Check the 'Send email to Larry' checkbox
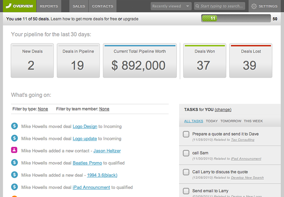The height and width of the screenshot is (197, 284). coord(186,191)
